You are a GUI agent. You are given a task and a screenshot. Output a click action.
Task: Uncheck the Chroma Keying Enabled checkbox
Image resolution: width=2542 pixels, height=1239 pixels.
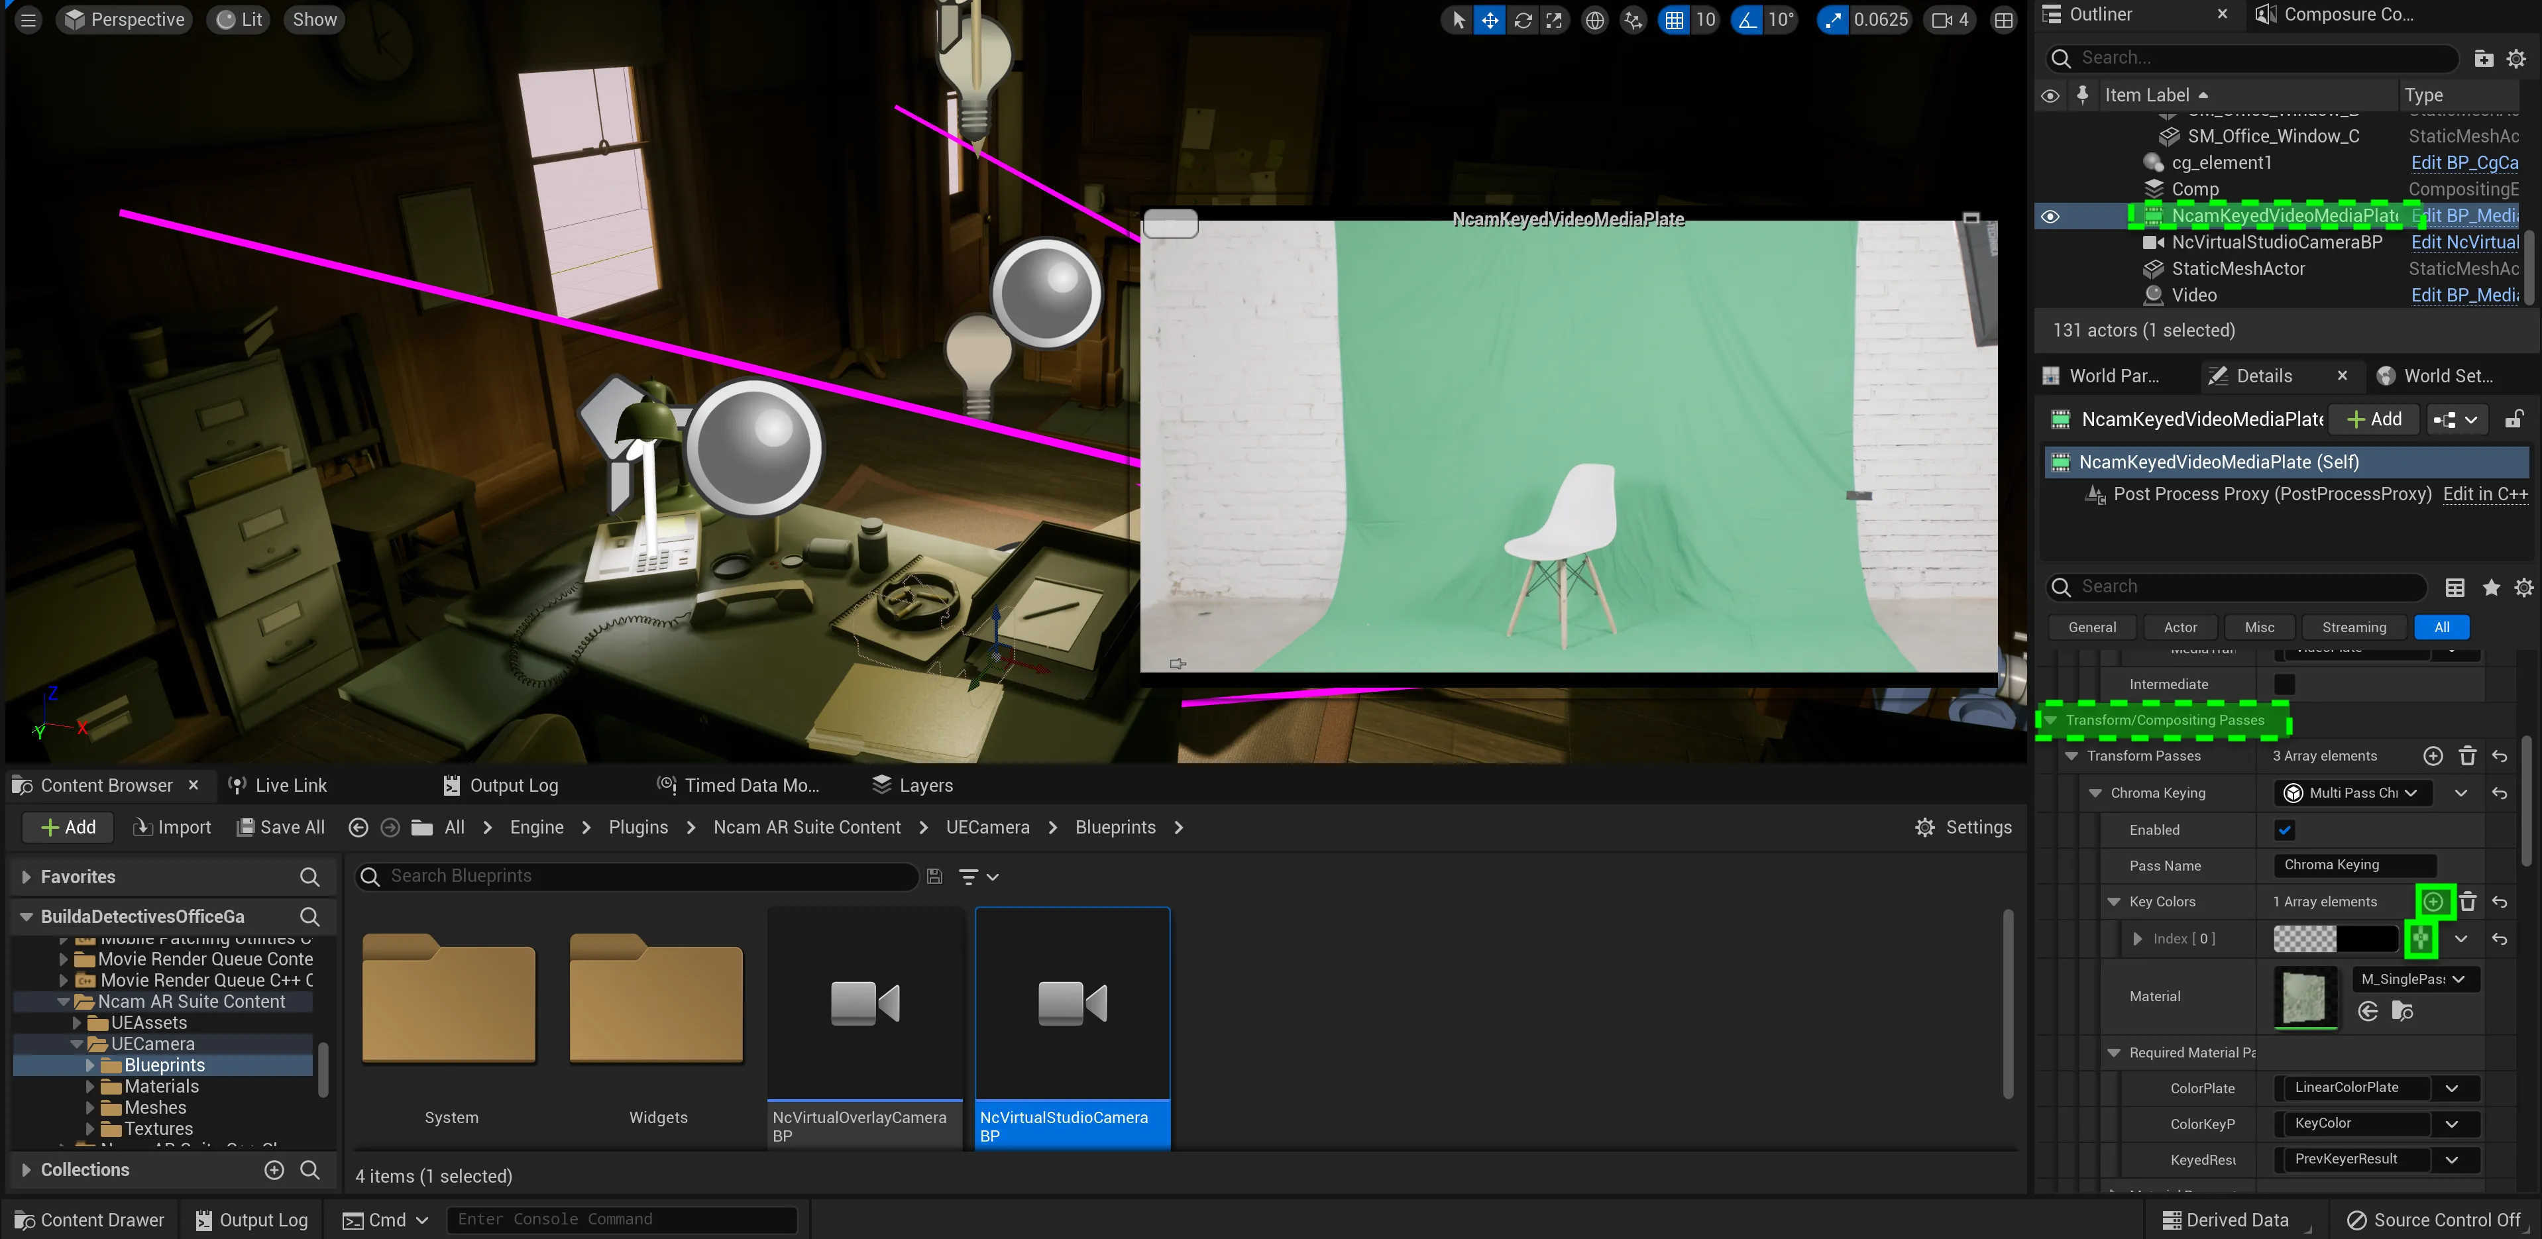[2284, 830]
